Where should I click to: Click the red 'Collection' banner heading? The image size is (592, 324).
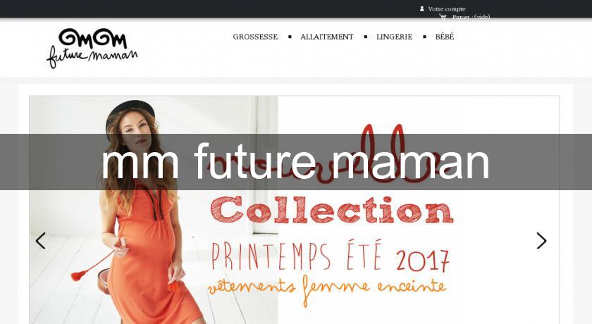coord(332,210)
